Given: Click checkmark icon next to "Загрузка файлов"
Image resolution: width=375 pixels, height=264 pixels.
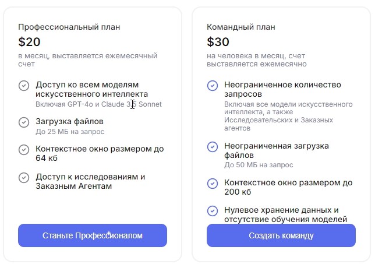Looking at the screenshot, I should (24, 122).
